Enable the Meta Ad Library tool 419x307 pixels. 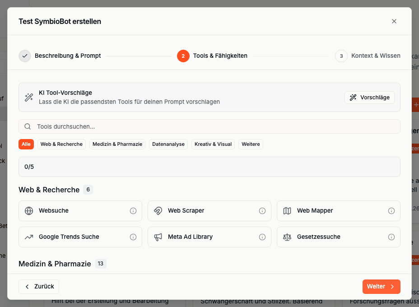203,237
